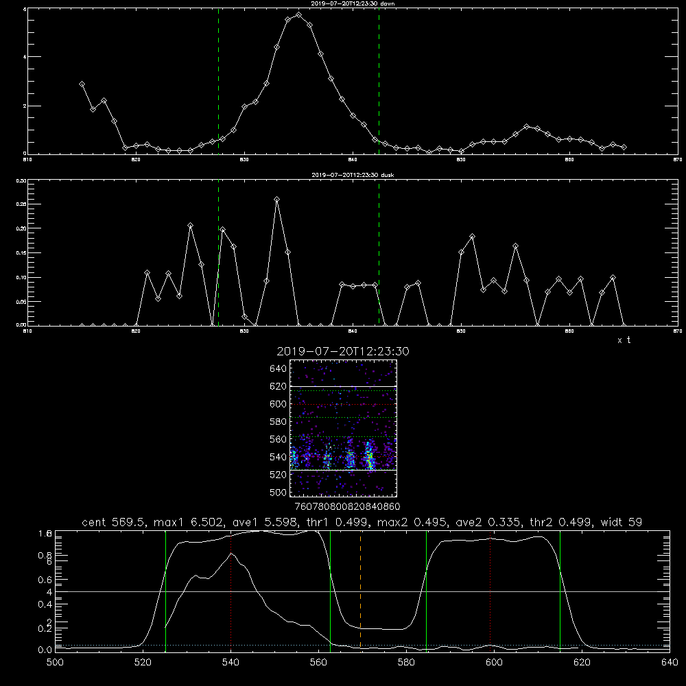The image size is (686, 686).
Task: Click bottom plot x-axis label 600
Action: click(495, 663)
